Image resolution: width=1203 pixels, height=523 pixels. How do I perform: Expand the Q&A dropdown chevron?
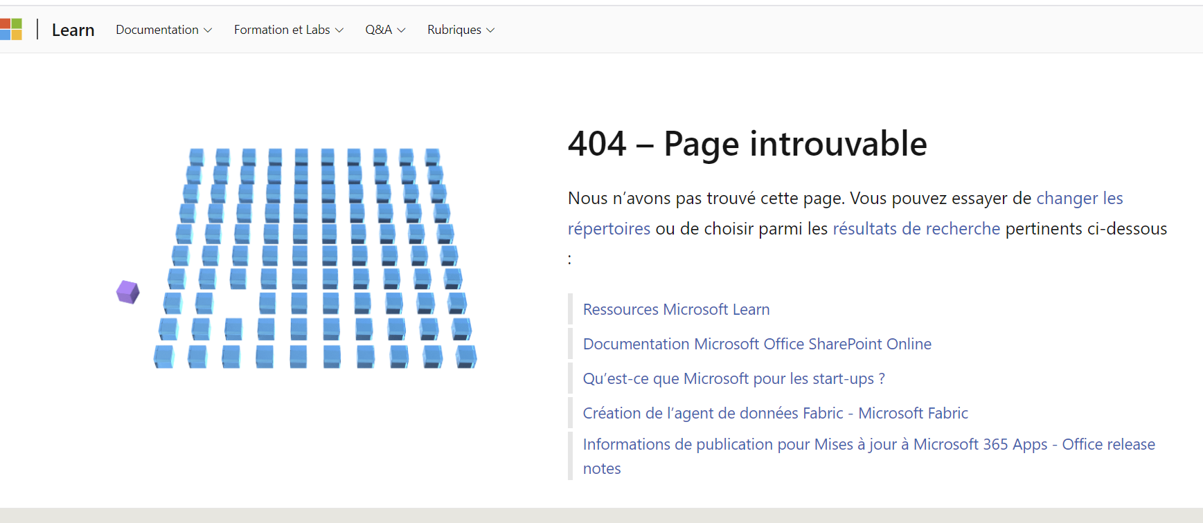pos(401,30)
